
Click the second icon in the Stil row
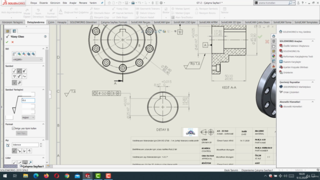[19, 54]
